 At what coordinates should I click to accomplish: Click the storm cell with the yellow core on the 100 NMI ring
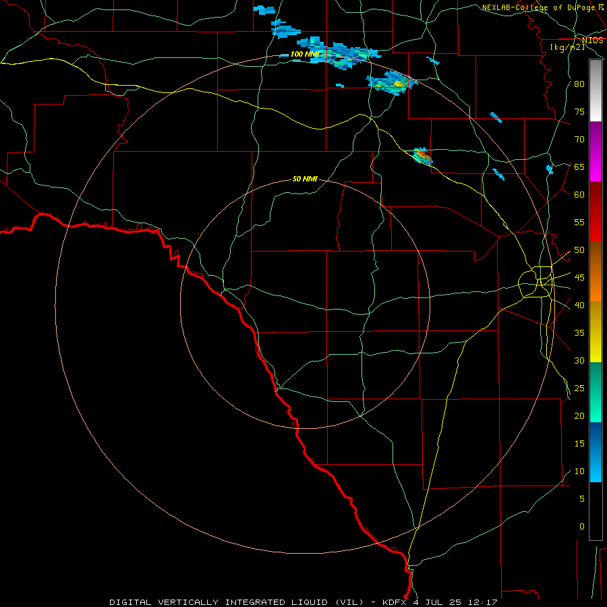[x=392, y=83]
